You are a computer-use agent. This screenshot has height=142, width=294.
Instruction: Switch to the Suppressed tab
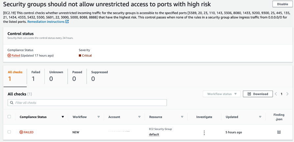99,76
